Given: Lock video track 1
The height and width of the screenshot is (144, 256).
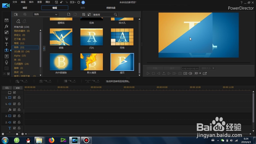Looking at the screenshot, I should 19,97.
